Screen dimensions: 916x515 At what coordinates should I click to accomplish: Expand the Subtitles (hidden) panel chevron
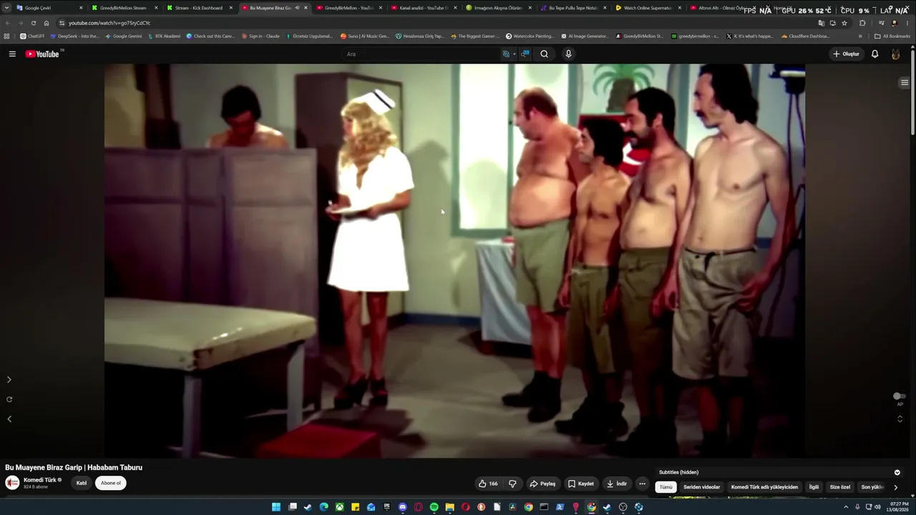point(897,472)
